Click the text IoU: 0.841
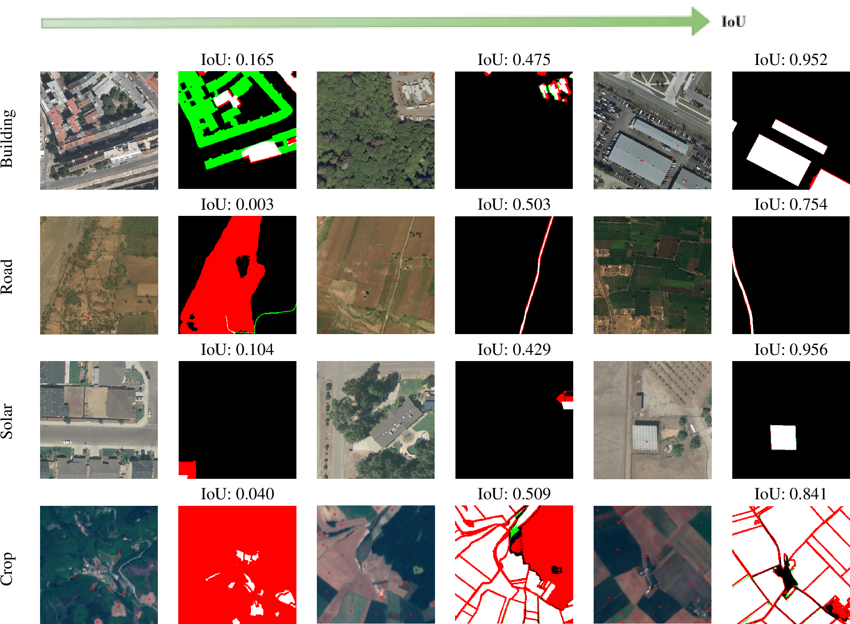 click(791, 494)
